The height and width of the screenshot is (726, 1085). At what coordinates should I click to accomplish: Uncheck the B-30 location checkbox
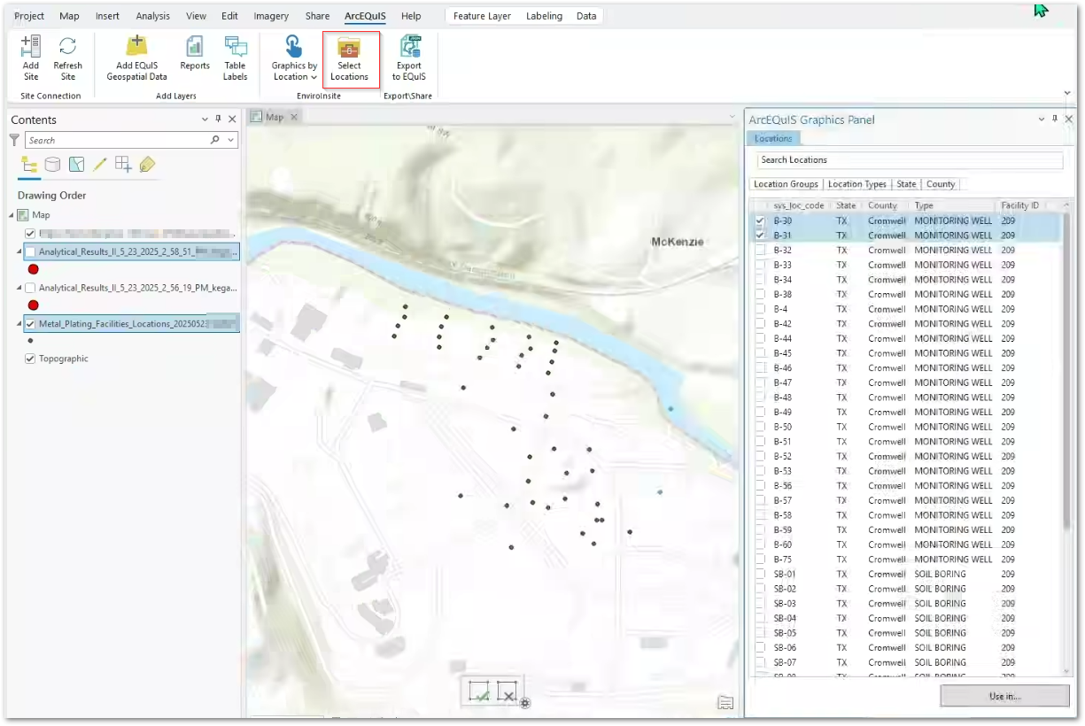point(760,220)
